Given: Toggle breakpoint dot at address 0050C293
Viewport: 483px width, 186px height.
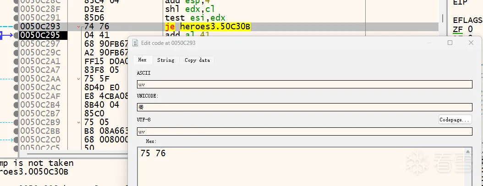Looking at the screenshot, I should 16,27.
